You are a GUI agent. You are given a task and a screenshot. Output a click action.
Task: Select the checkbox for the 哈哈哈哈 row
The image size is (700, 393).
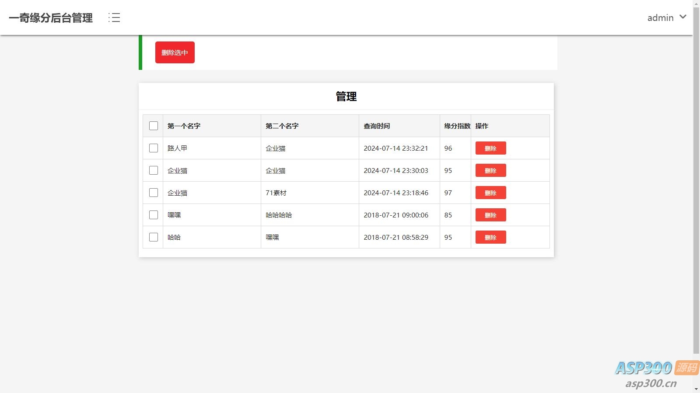pos(154,215)
